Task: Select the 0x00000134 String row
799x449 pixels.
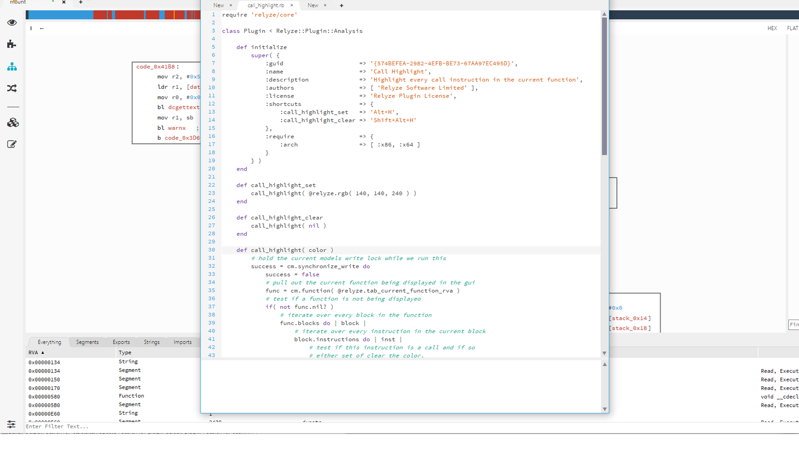Action: 113,362
